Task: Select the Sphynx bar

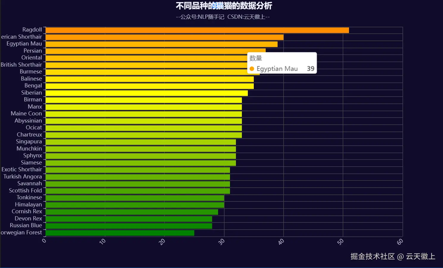Action: click(141, 156)
